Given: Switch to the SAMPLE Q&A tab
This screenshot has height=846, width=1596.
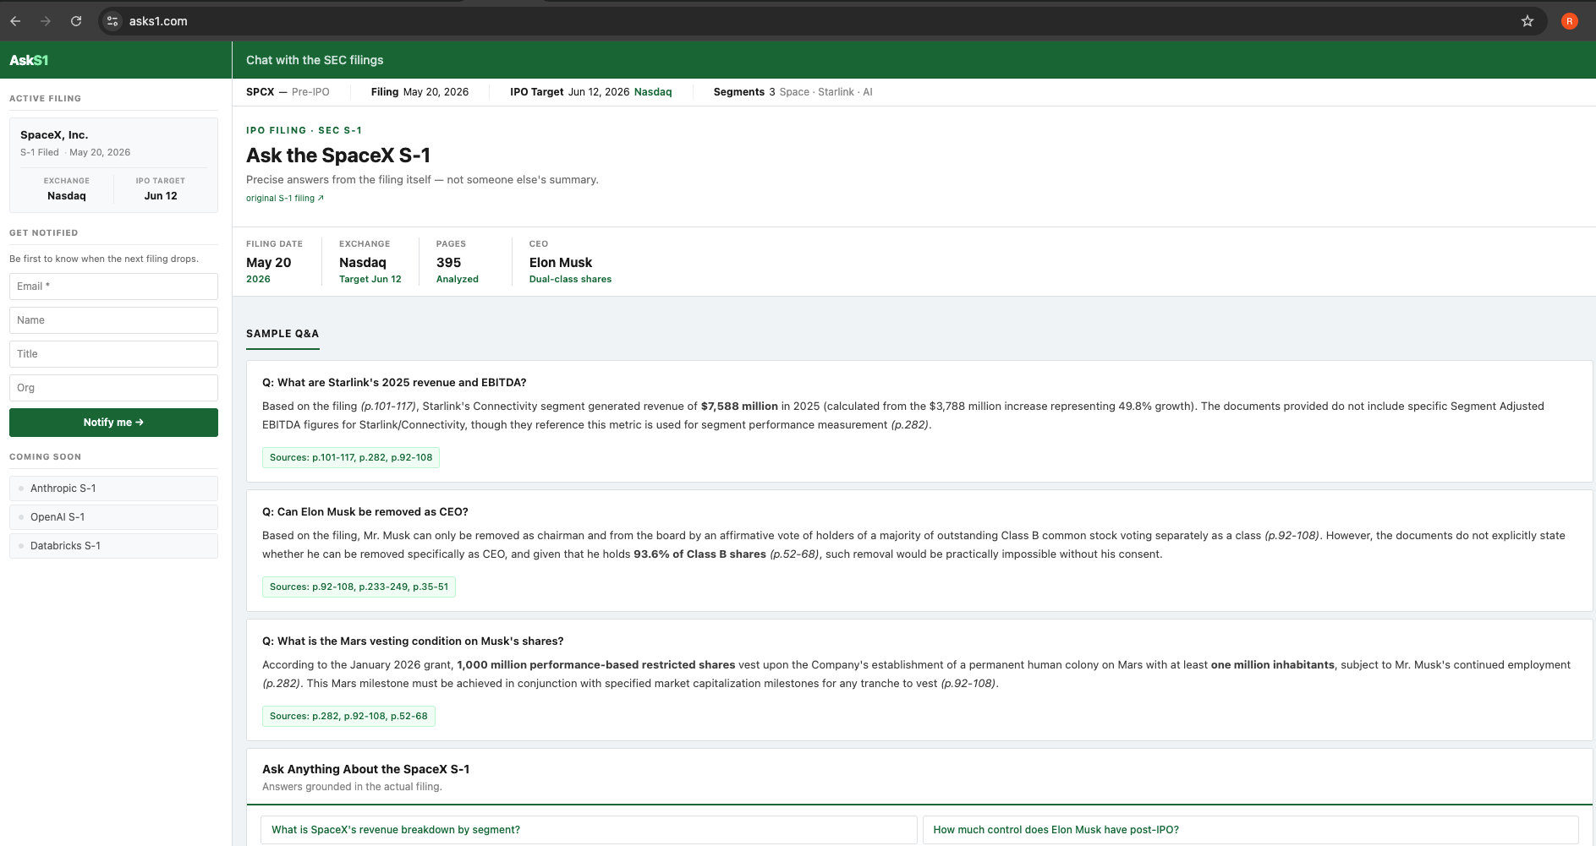Looking at the screenshot, I should 282,334.
